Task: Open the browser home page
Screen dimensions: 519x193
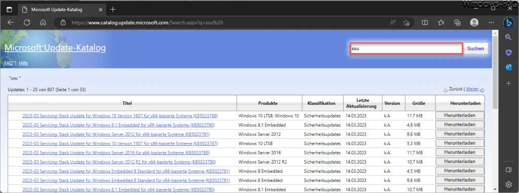Action: (x=43, y=22)
